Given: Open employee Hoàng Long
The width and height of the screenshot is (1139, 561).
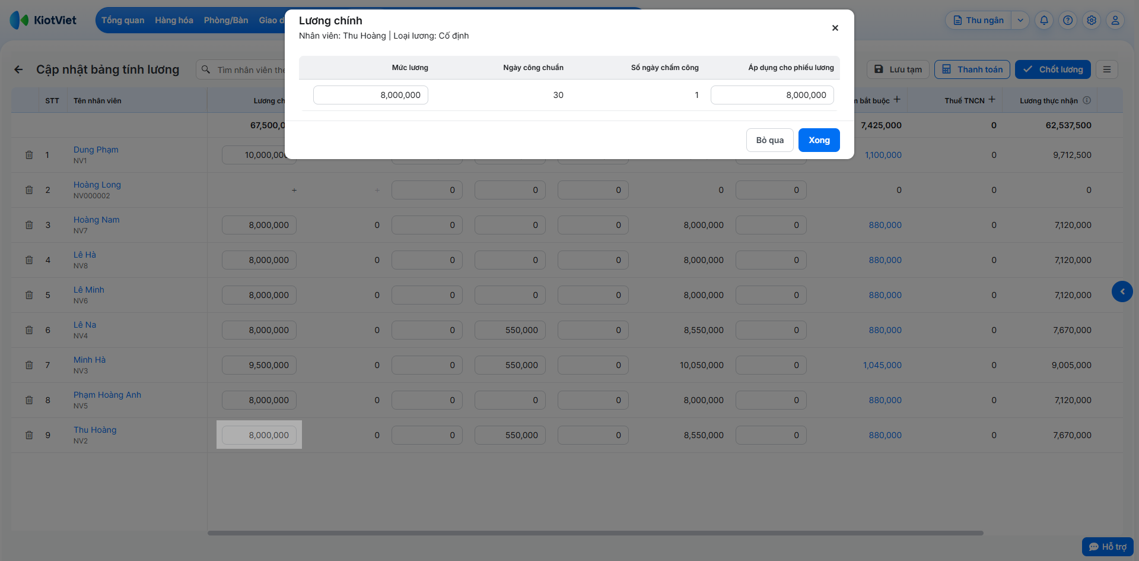Looking at the screenshot, I should pos(97,185).
